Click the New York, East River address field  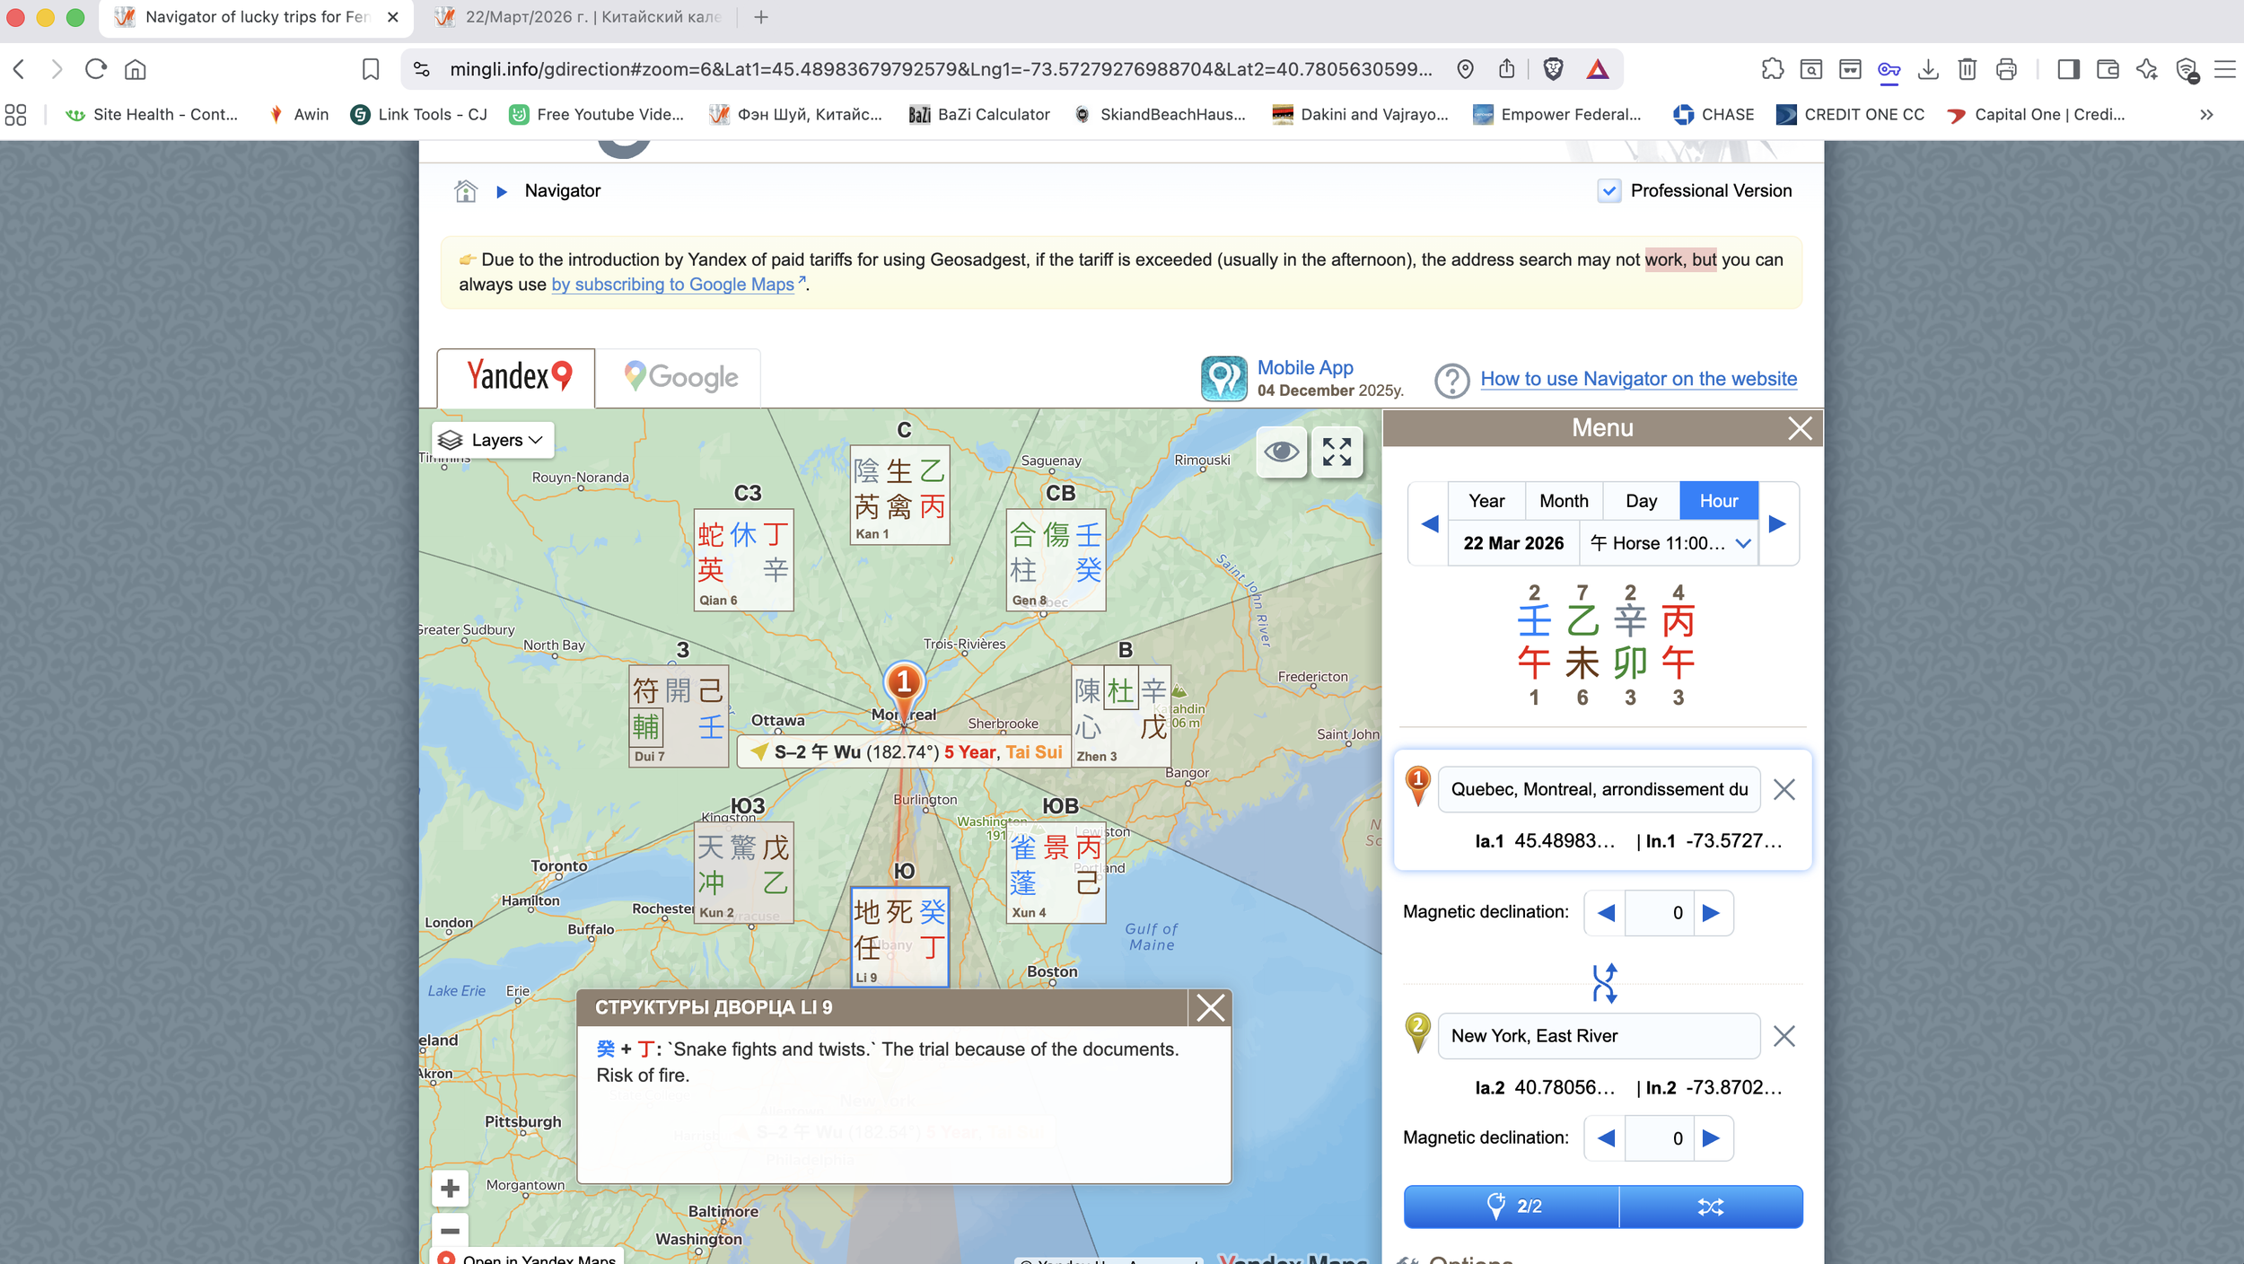click(1598, 1036)
